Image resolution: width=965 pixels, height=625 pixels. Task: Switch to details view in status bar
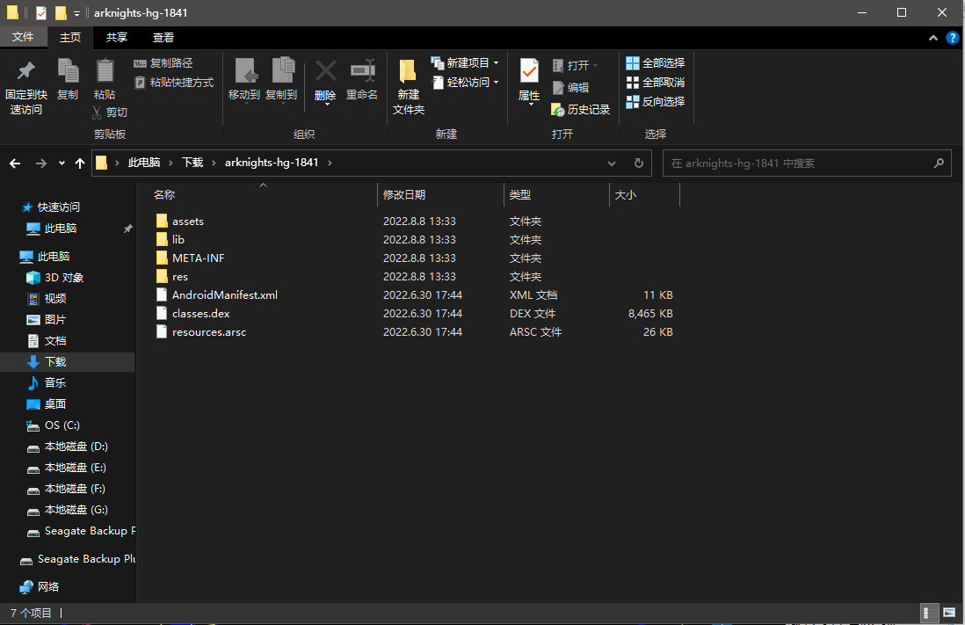[928, 613]
